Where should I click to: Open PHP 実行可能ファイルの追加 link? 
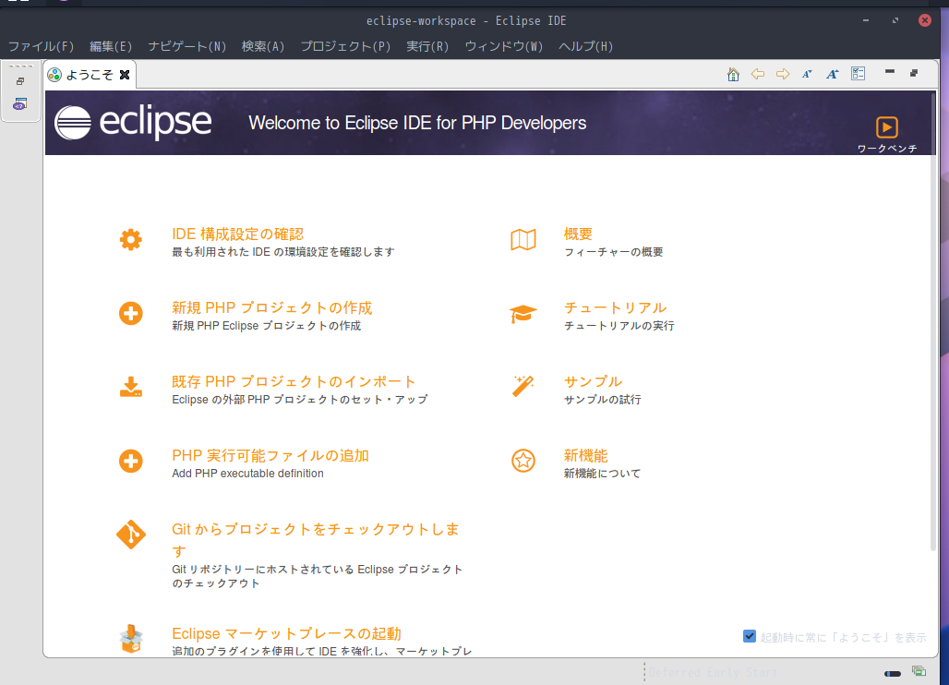(270, 456)
